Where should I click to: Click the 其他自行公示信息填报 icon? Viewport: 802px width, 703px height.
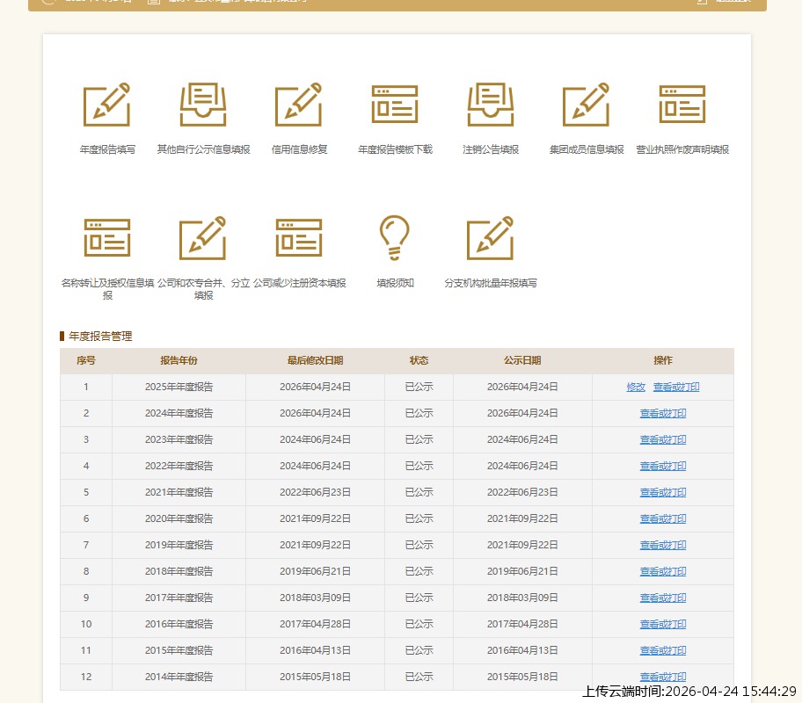203,105
